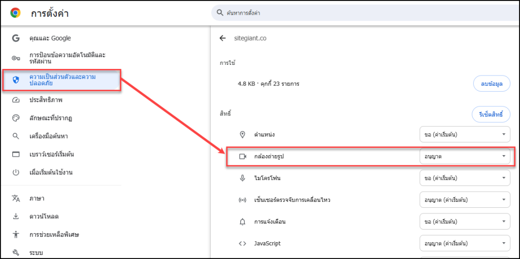Open the ตำแหน่ง permission dropdown

pyautogui.click(x=465, y=135)
